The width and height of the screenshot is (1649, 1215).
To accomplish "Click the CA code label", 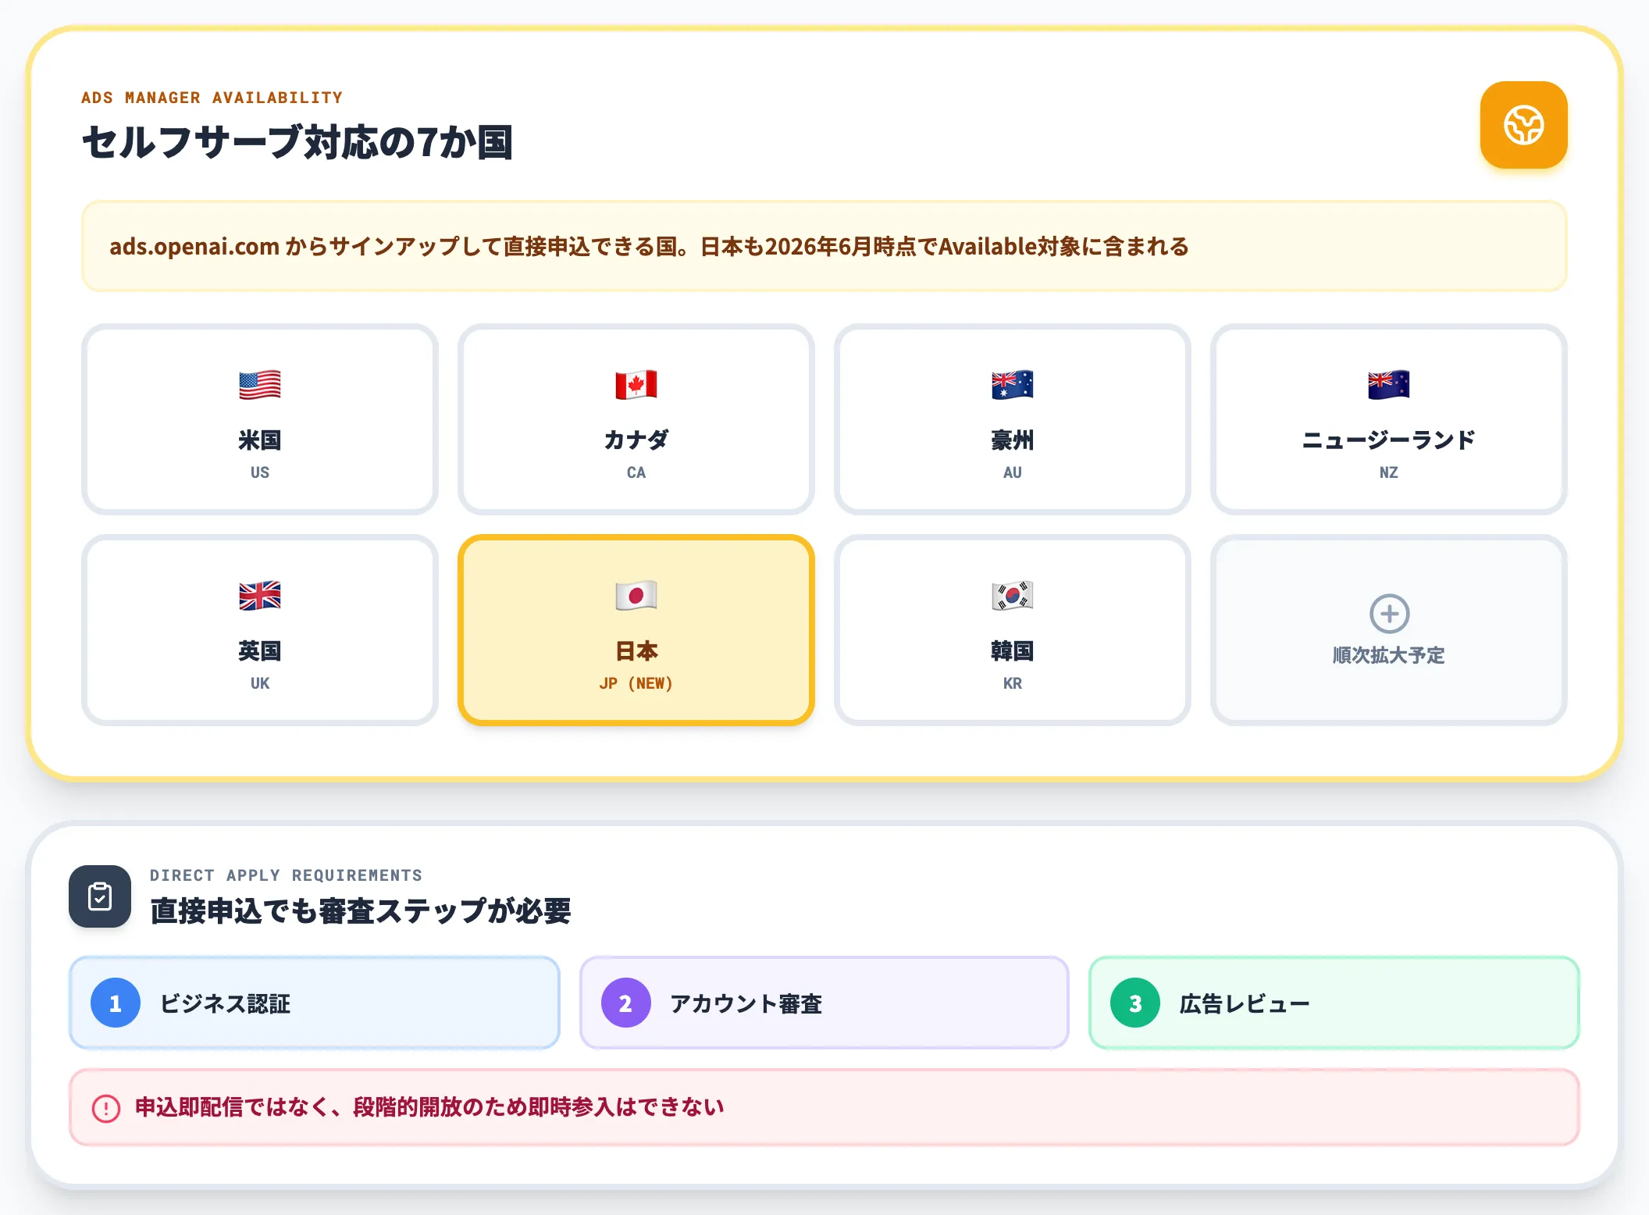I will 636,472.
